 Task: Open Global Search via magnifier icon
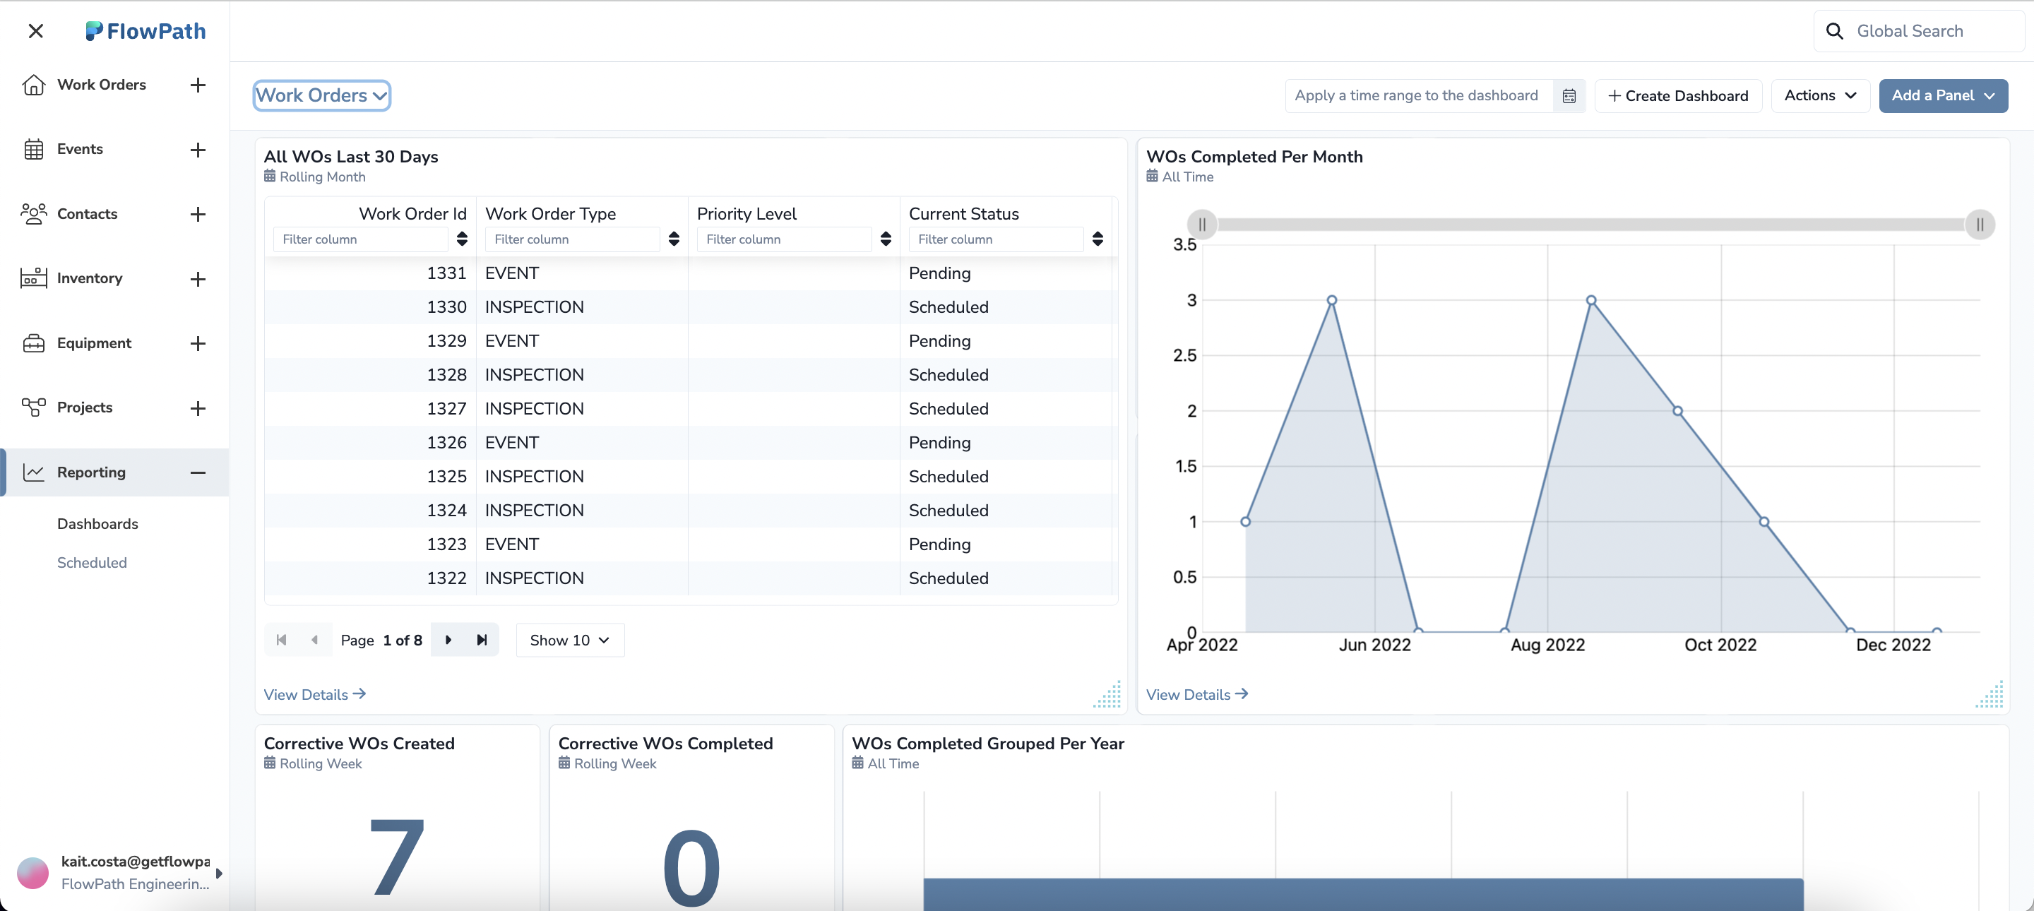(1835, 31)
